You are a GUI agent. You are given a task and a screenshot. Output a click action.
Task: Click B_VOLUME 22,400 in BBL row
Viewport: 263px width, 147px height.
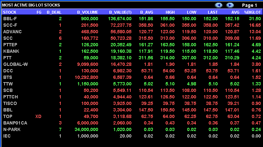[x=91, y=110]
